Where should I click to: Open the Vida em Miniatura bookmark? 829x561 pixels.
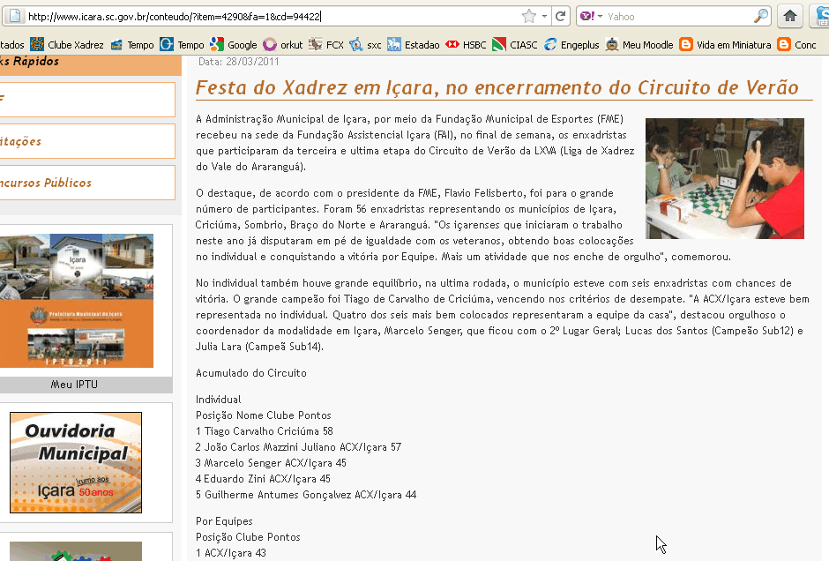(725, 44)
